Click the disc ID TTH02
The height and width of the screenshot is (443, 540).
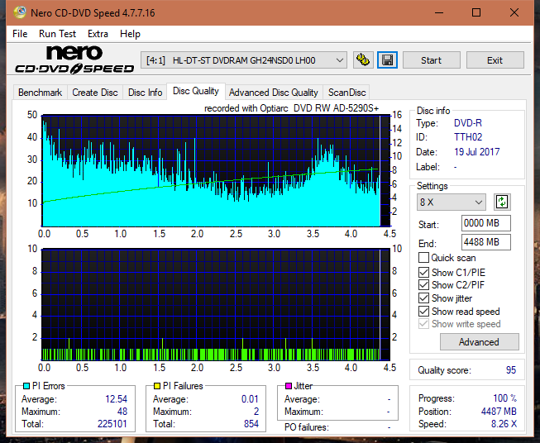[x=468, y=137]
